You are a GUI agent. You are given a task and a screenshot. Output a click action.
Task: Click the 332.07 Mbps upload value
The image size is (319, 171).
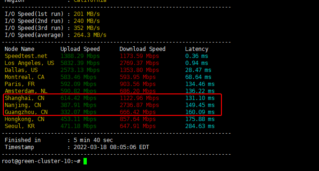click(78, 112)
